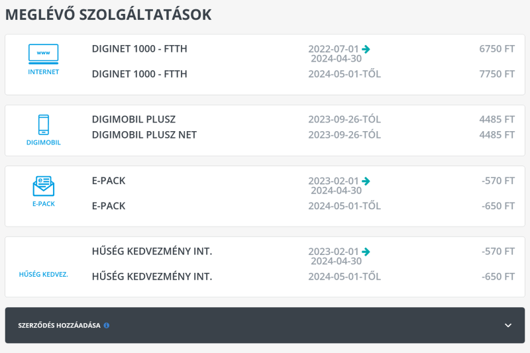The width and height of the screenshot is (530, 353).
Task: Click the DIGIMOBIL PLUSZ service name
Action: pyautogui.click(x=133, y=120)
